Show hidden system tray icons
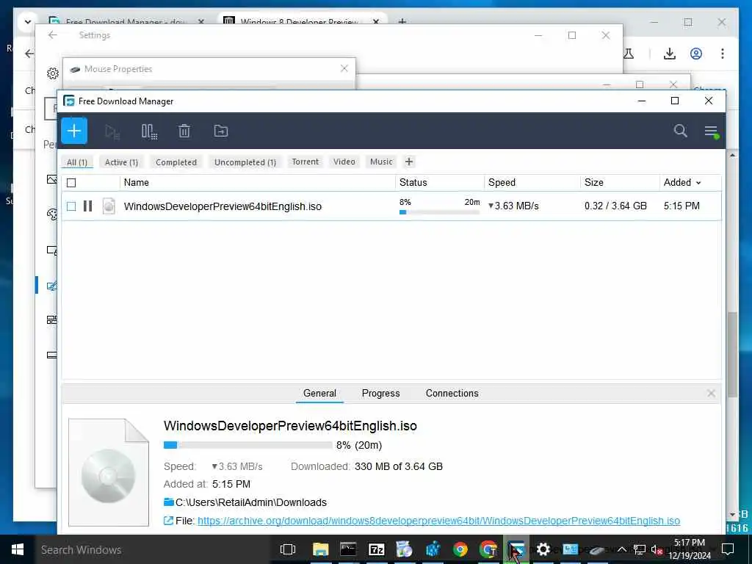Viewport: 752px width, 564px height. (621, 549)
